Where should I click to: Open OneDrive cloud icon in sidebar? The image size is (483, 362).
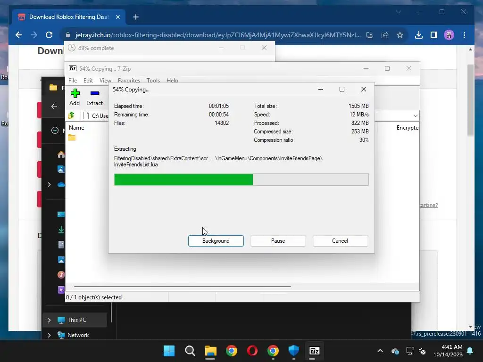click(61, 184)
